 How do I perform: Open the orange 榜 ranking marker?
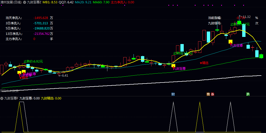[208, 94]
